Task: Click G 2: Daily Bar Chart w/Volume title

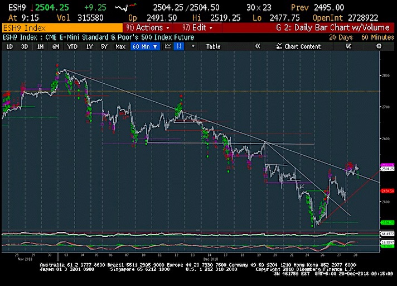Action: point(333,27)
